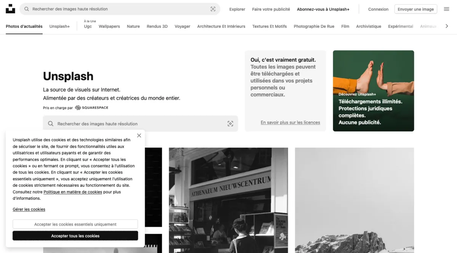Click Accepter les cookies essentiels uniquement
The image size is (457, 253).
(75, 224)
